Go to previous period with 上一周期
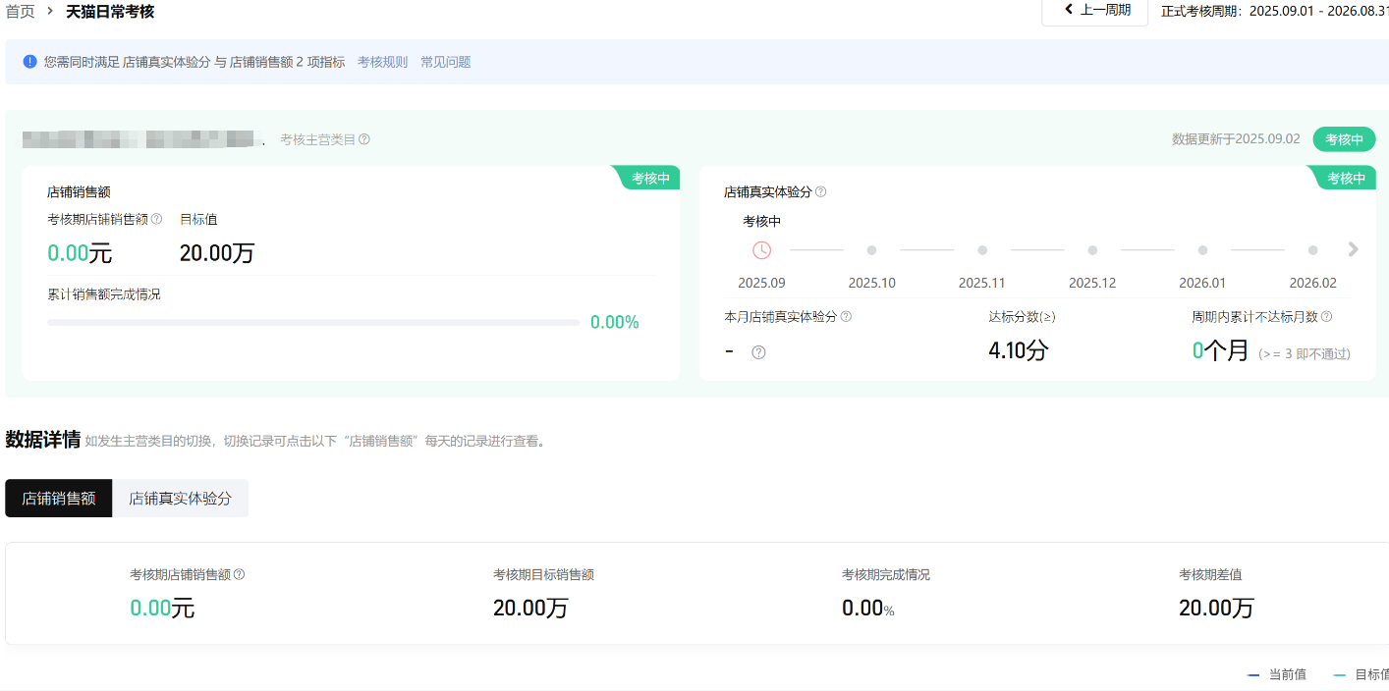The height and width of the screenshot is (691, 1389). [x=1095, y=11]
